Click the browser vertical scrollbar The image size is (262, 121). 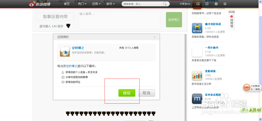coord(260,53)
